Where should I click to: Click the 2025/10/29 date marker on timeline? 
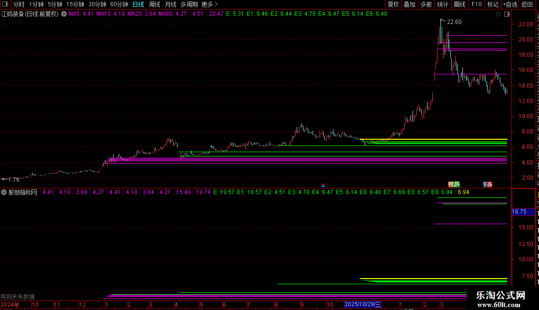(363, 304)
